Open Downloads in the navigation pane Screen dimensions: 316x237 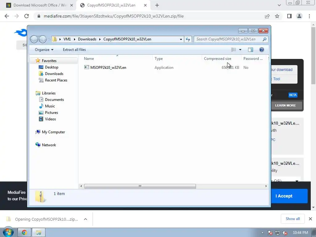click(x=54, y=73)
